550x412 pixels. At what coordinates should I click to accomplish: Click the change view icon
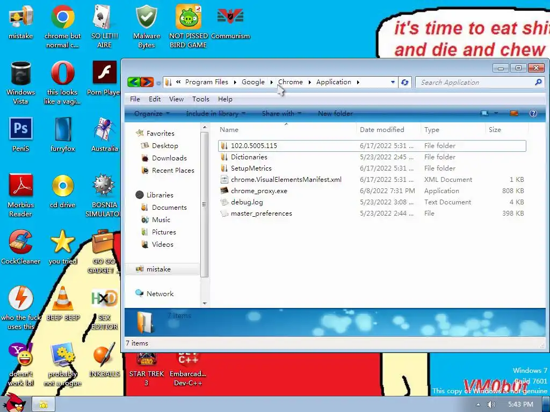pyautogui.click(x=485, y=113)
